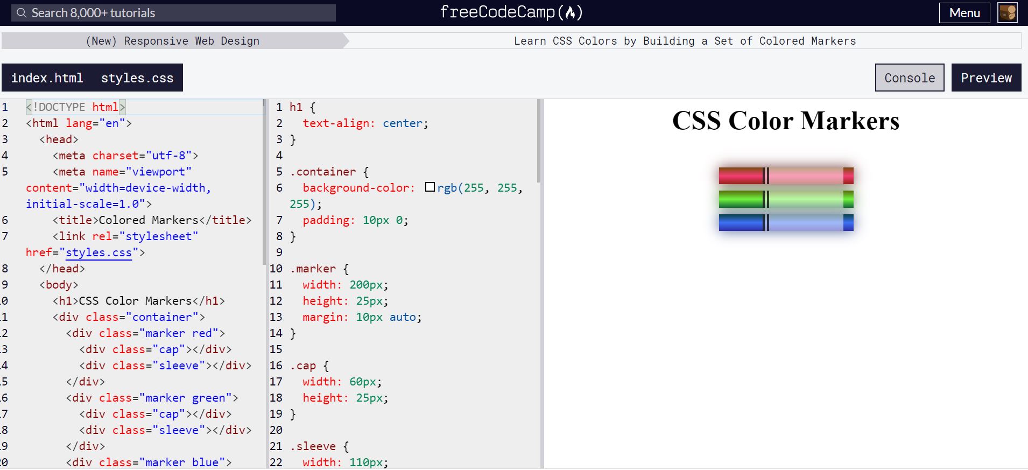
Task: Click the div class="marker blue" line
Action: (x=149, y=462)
